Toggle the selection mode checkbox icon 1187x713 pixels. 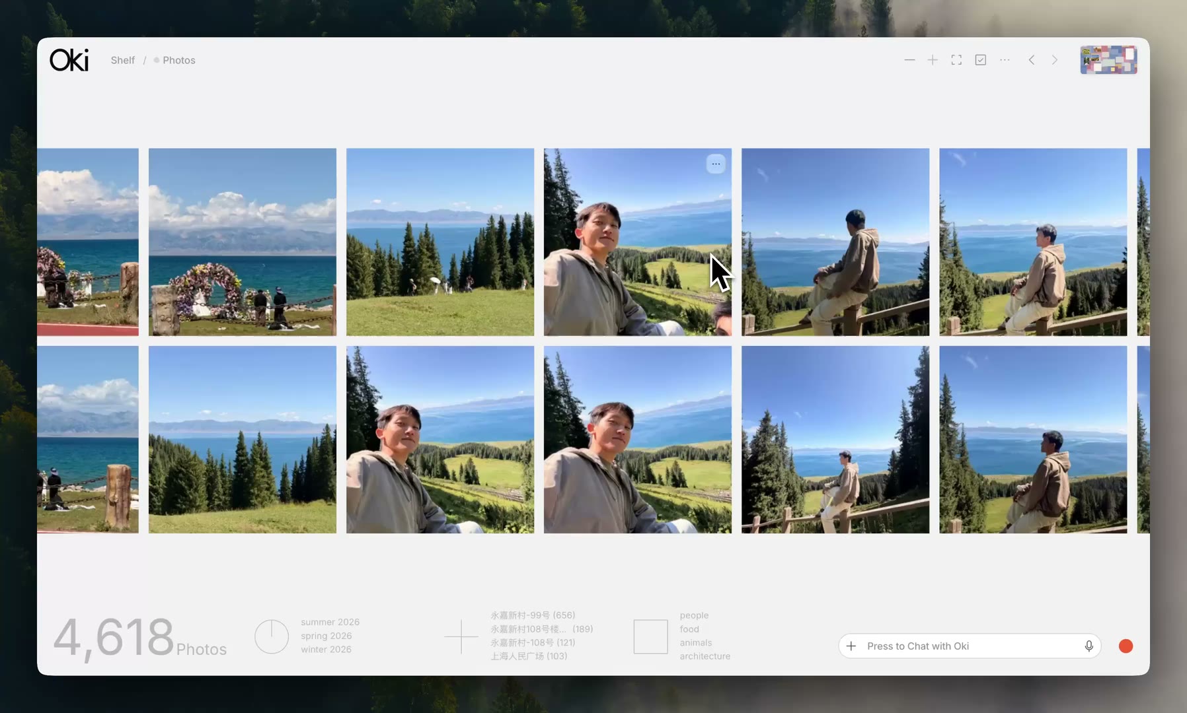click(981, 60)
